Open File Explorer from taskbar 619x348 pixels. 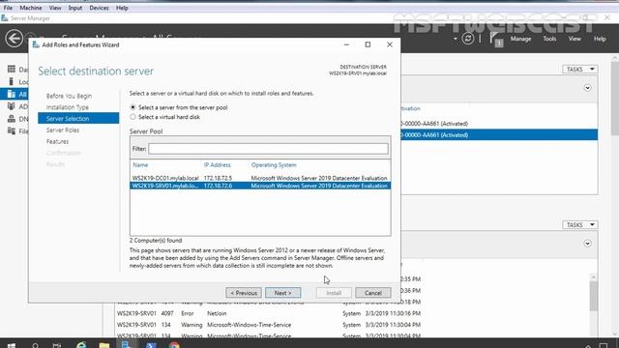point(103,345)
